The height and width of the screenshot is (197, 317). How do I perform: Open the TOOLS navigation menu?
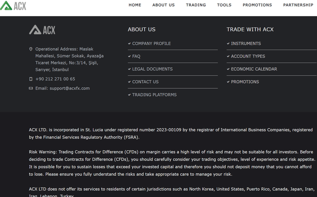tap(224, 5)
